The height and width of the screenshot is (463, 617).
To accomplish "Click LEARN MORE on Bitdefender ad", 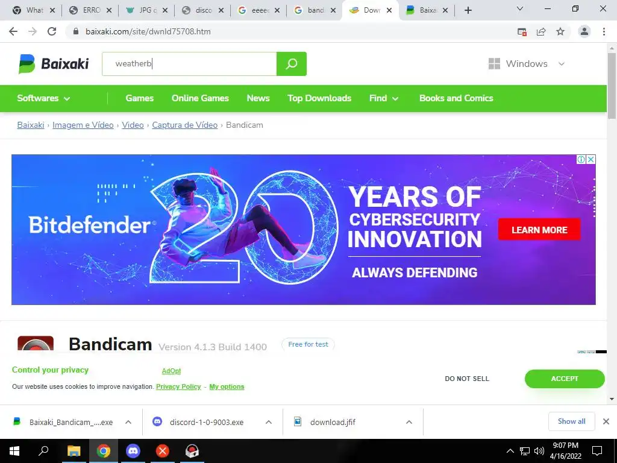I will (539, 230).
